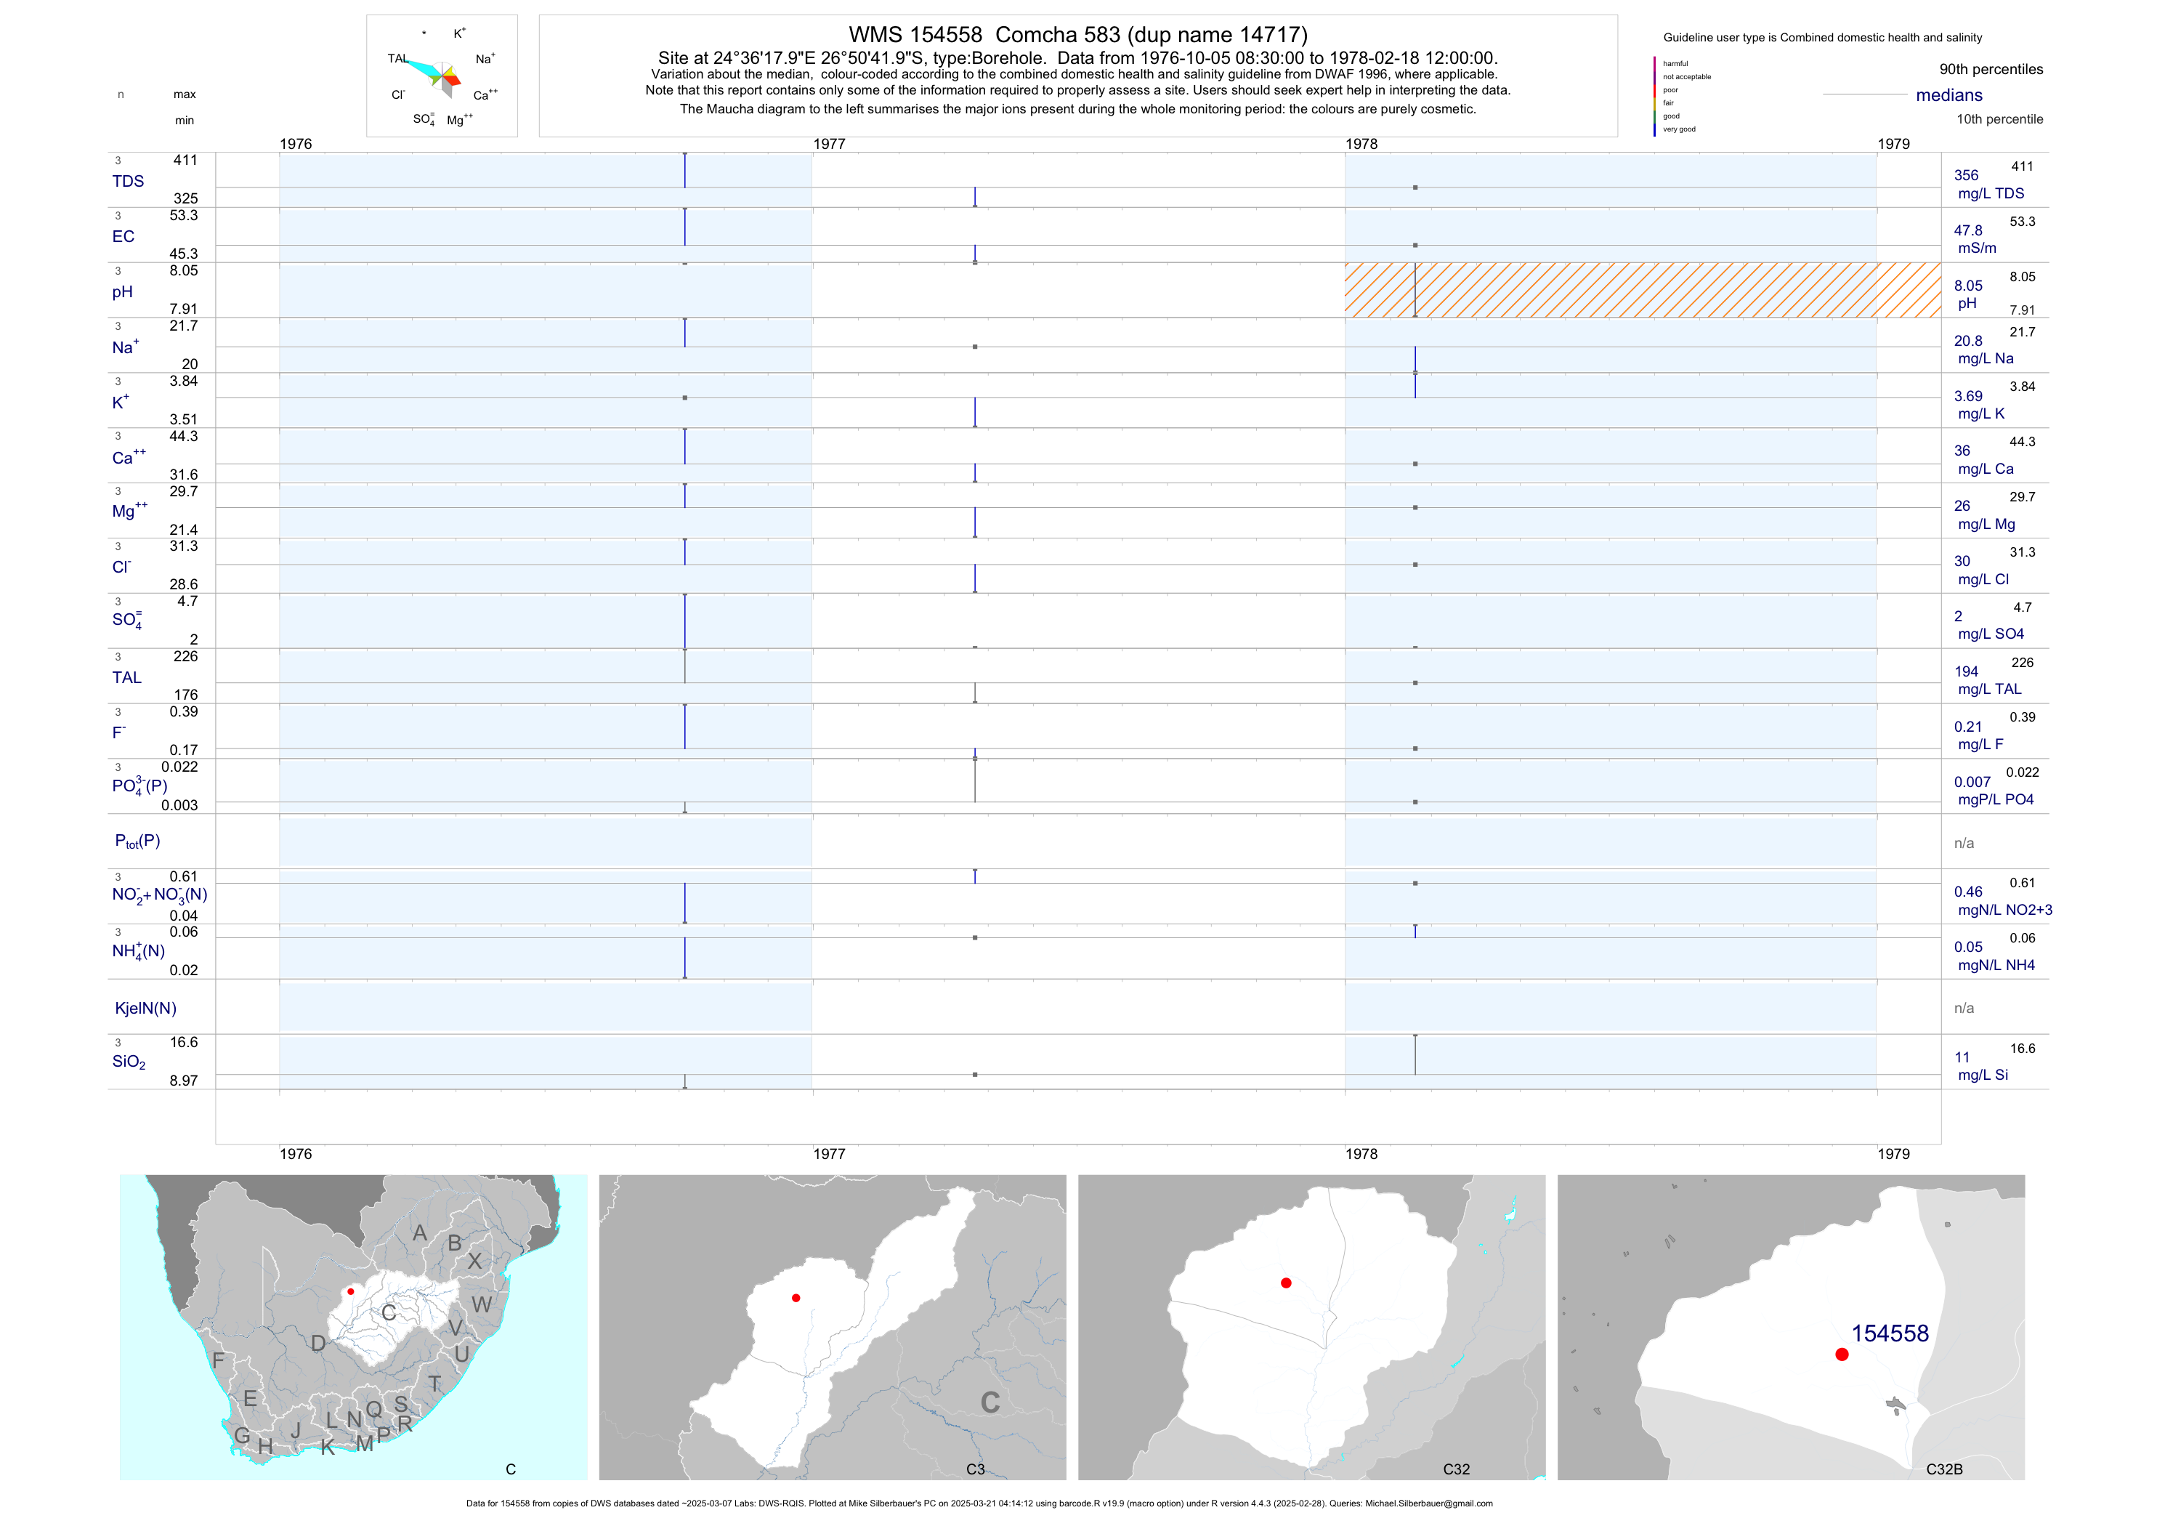This screenshot has width=2157, height=1526.
Task: Click the KjelN(N) row label
Action: click(145, 1009)
